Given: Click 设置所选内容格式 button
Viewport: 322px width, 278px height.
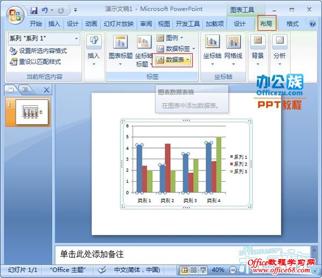Looking at the screenshot, I should 38,51.
